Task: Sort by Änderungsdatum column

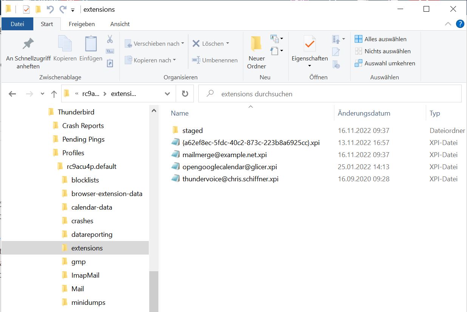Action: point(364,113)
